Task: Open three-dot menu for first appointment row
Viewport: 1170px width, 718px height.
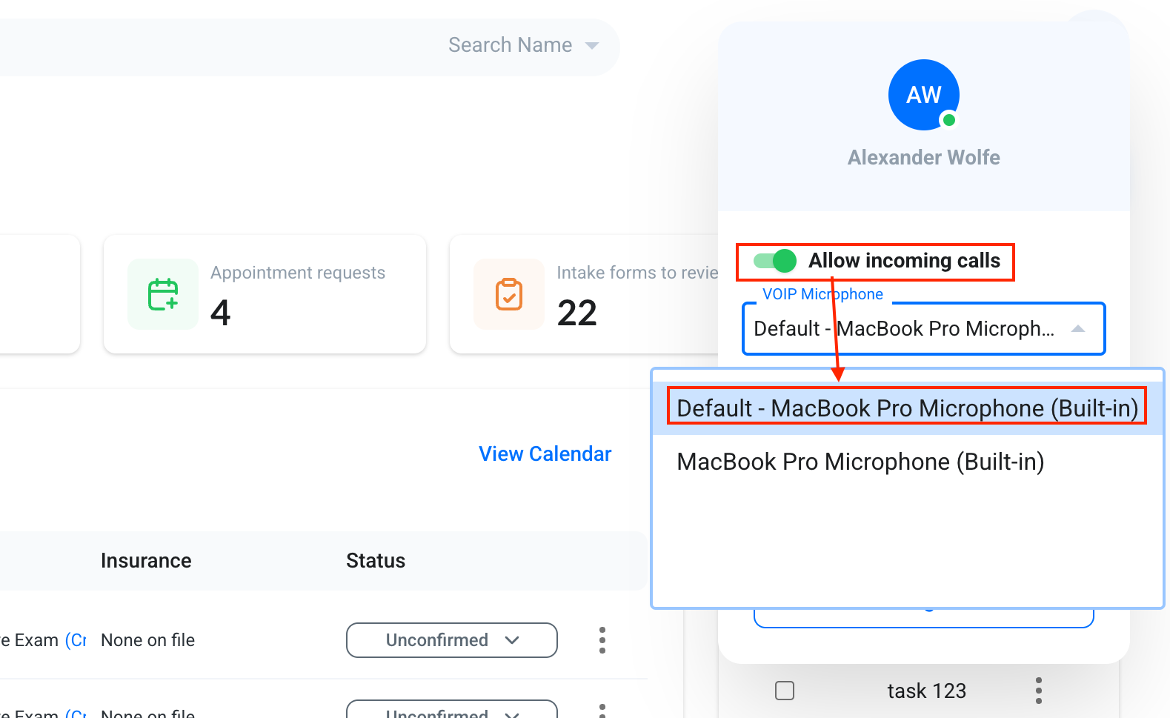Action: pyautogui.click(x=602, y=640)
